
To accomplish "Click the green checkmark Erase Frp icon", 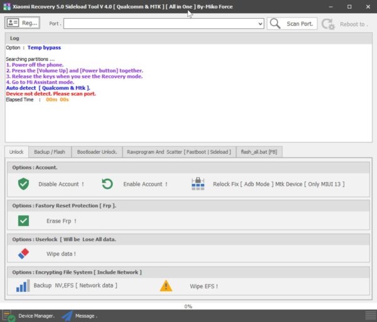I will tap(23, 220).
